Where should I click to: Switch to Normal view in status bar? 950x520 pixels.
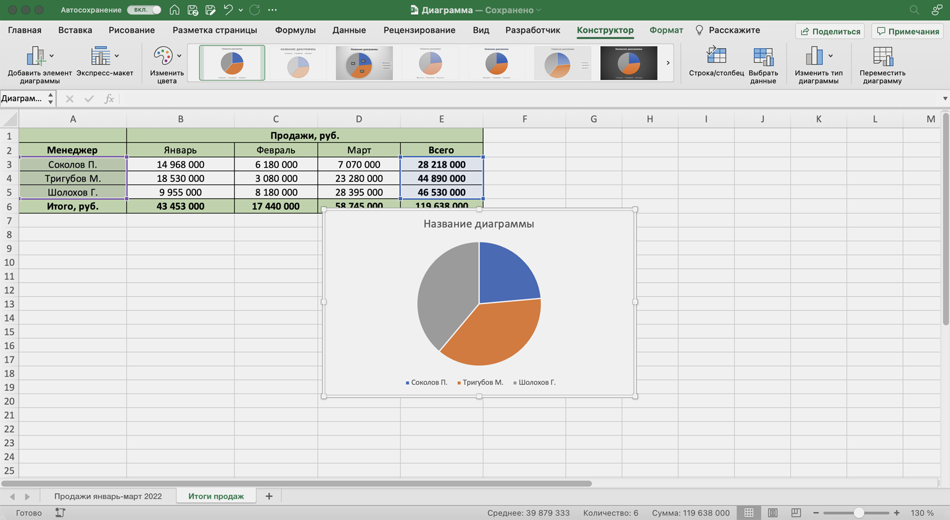click(749, 513)
